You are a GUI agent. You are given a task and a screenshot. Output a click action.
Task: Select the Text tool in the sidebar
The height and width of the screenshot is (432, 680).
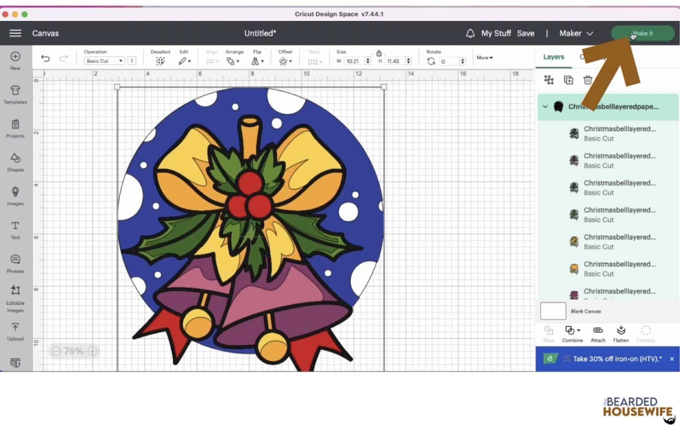15,229
